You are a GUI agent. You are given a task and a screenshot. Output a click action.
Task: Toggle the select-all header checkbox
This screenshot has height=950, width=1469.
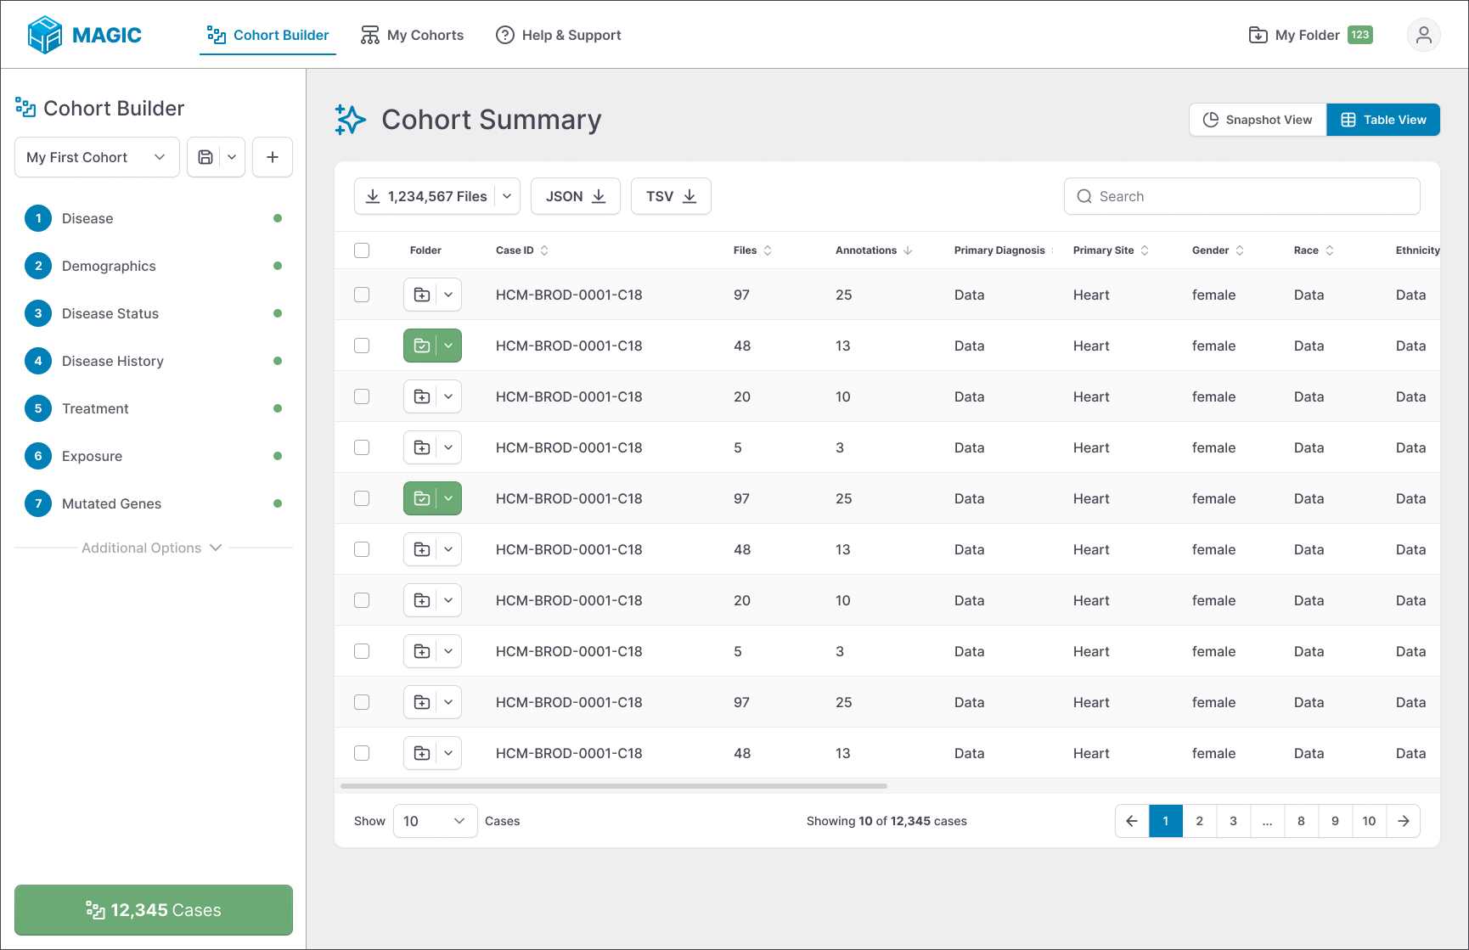[x=362, y=250]
